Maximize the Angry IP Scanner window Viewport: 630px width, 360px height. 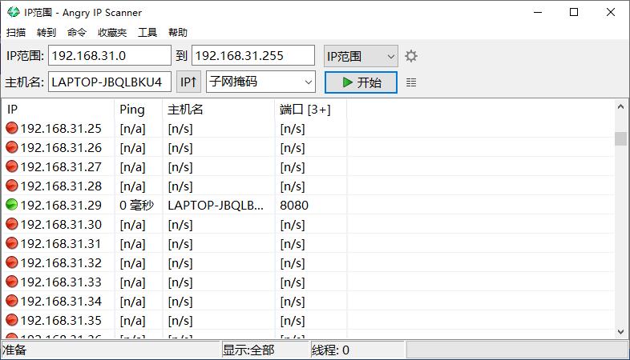tap(574, 13)
